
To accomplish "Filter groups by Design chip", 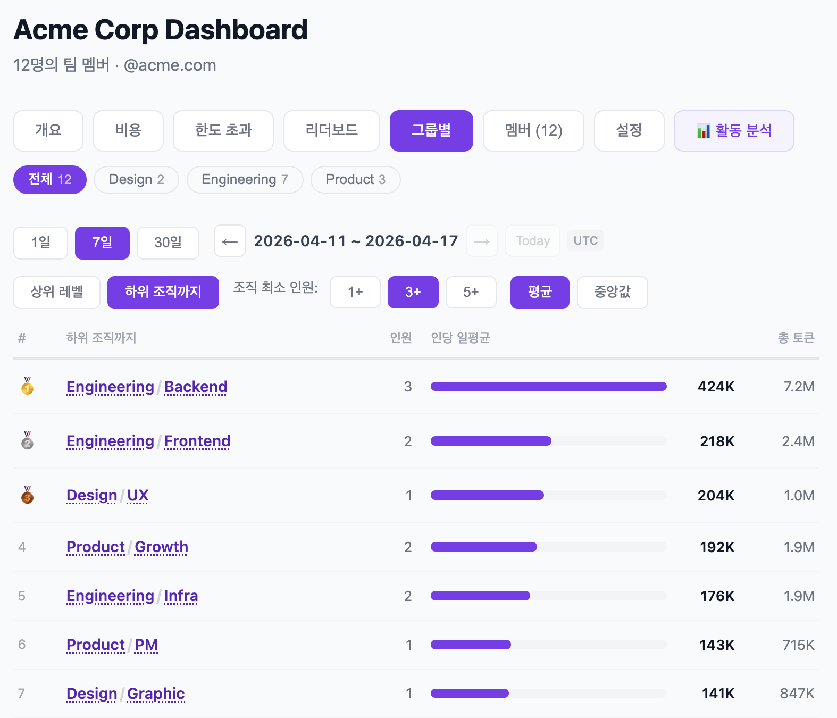I will point(136,180).
